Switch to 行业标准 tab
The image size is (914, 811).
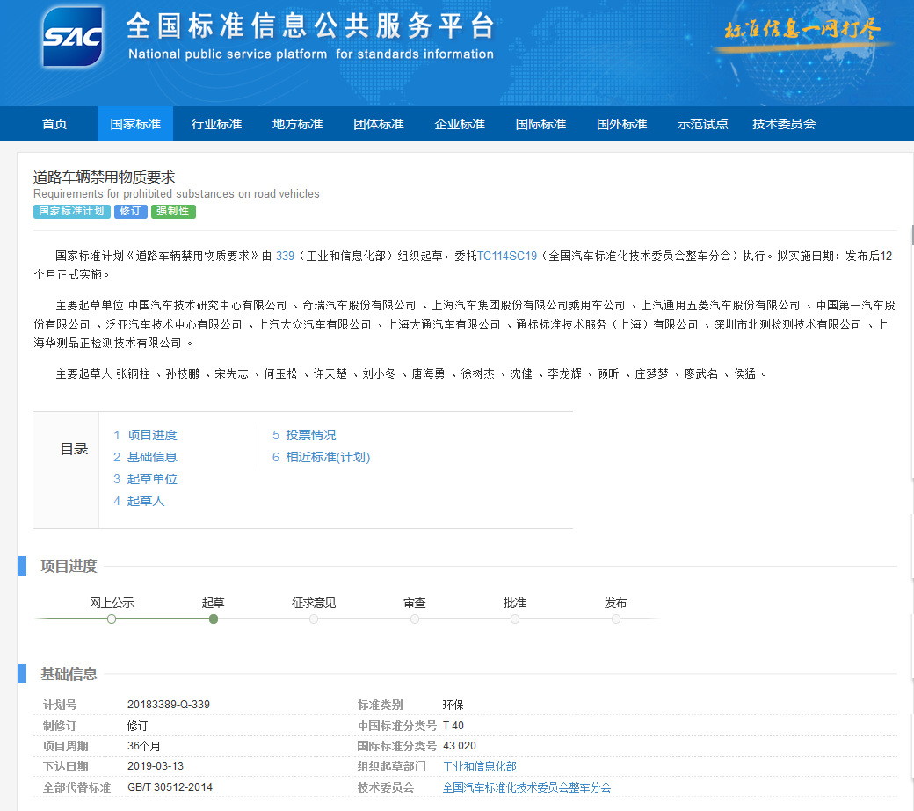coord(216,124)
